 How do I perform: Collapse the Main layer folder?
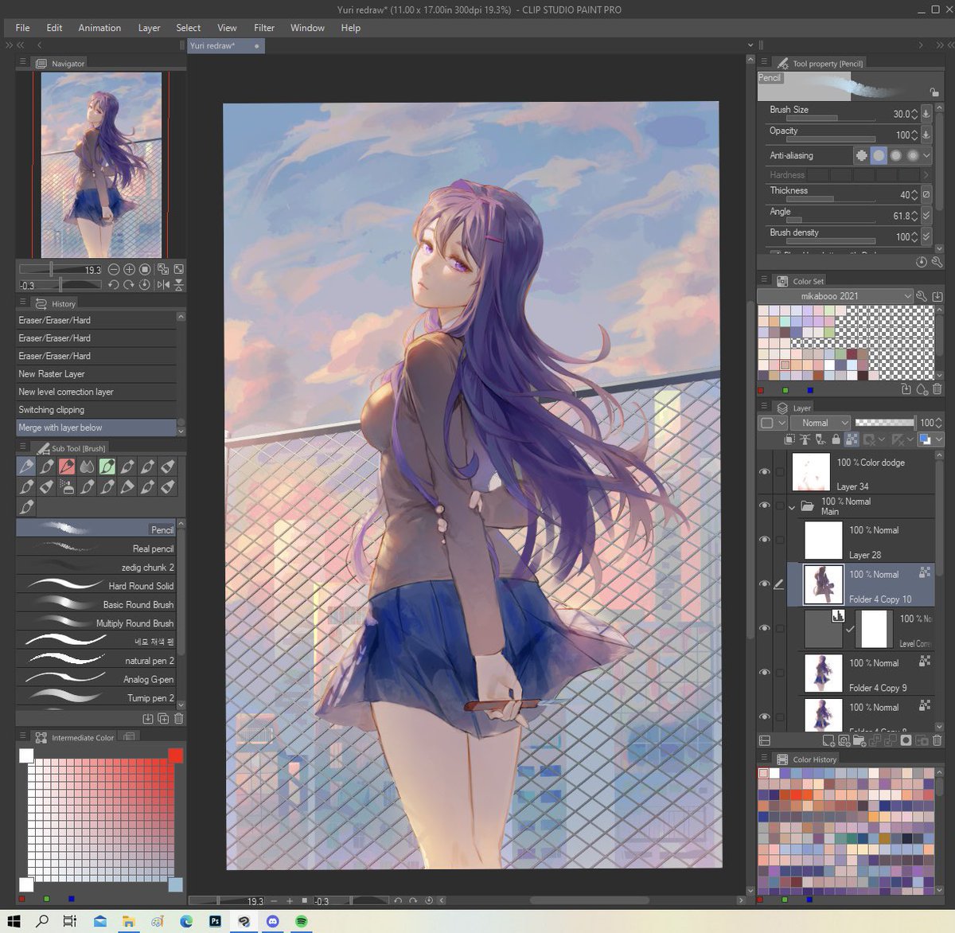pyautogui.click(x=792, y=506)
